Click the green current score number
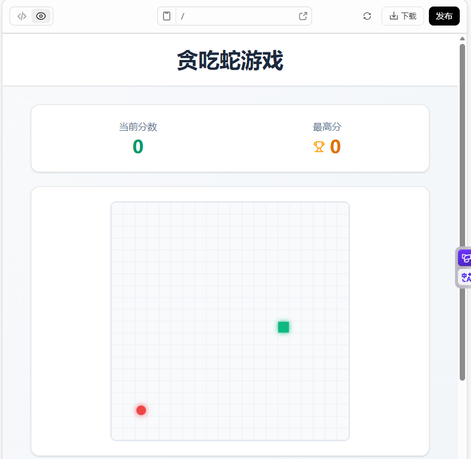 point(138,147)
